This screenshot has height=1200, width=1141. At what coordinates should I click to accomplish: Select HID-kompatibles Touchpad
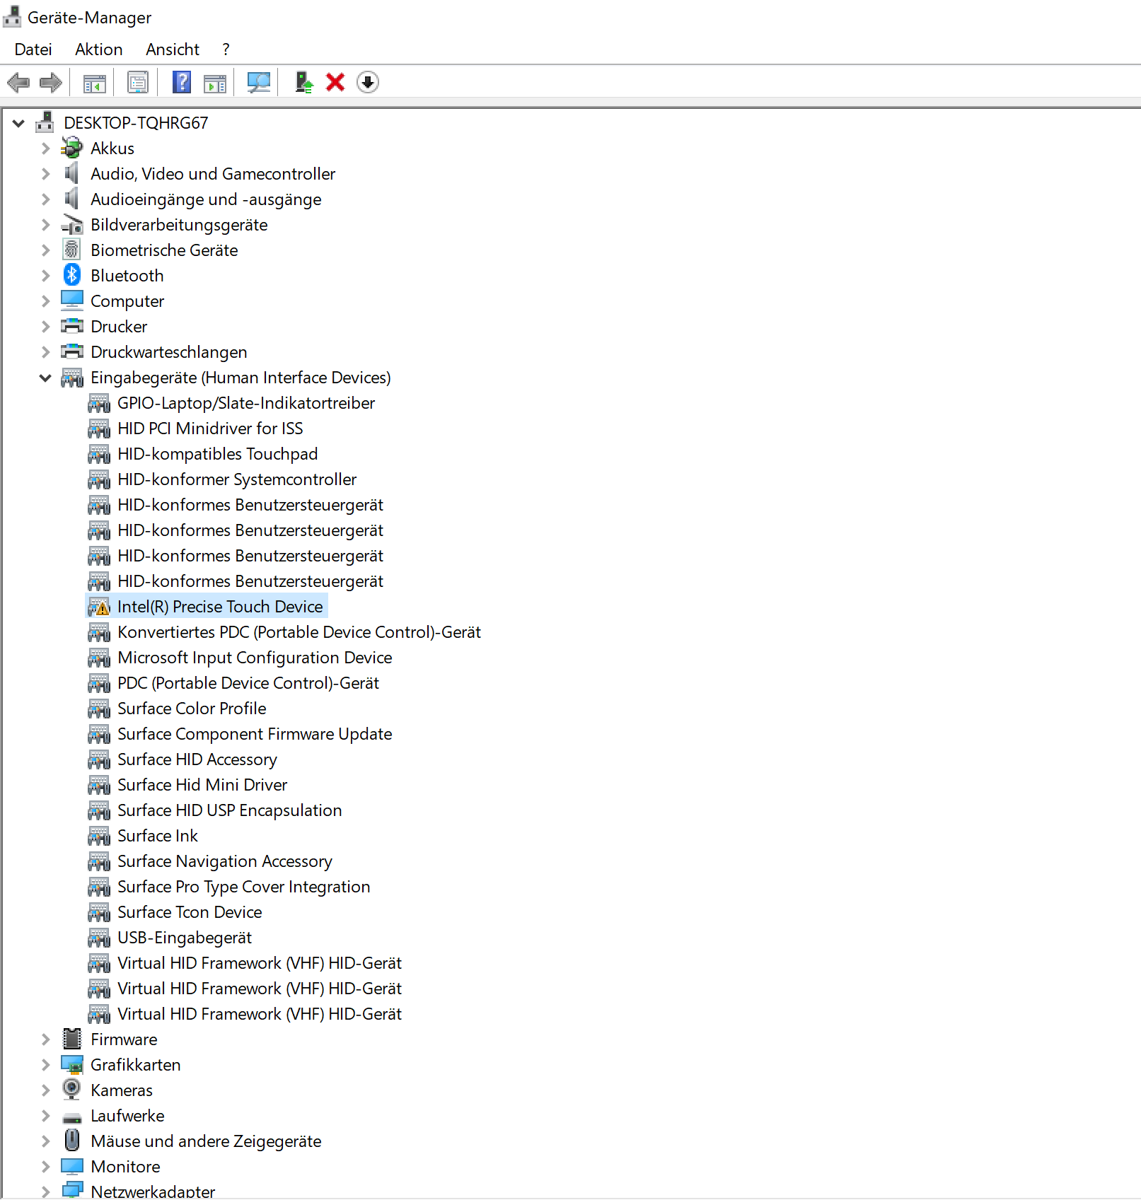[x=218, y=454]
